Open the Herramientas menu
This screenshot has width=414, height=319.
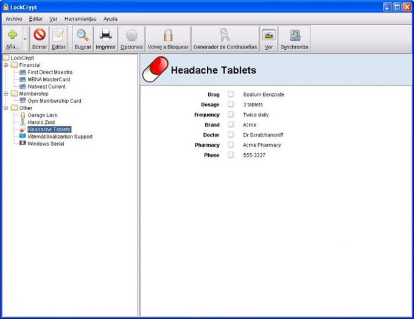(80, 19)
